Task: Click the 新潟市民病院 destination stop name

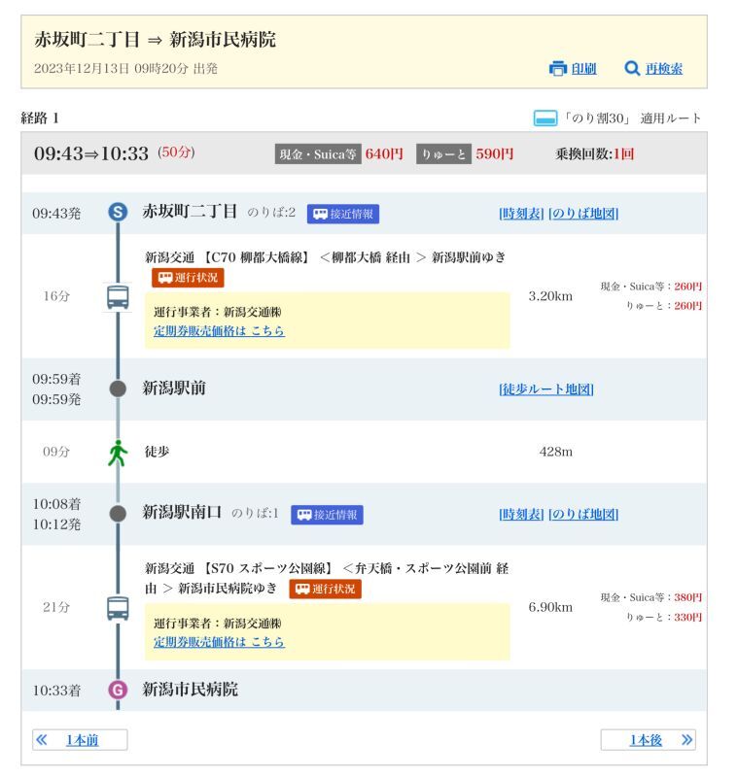Action: click(190, 689)
